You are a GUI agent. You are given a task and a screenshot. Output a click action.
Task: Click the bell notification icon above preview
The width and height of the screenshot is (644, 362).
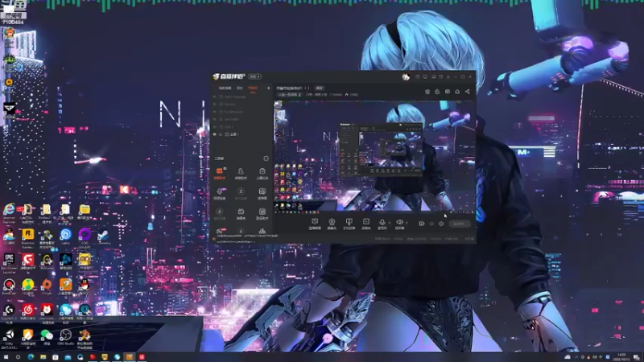click(457, 92)
